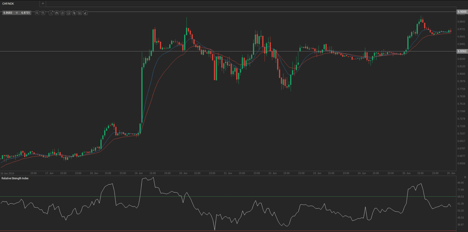This screenshot has width=468, height=232.
Task: Zoom out the chart with the minus magnifier
Action: [x=37, y=13]
